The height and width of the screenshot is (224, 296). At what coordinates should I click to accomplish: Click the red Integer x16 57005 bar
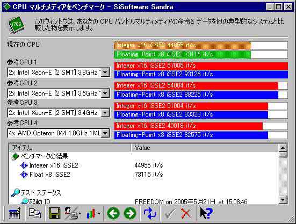(x=201, y=66)
